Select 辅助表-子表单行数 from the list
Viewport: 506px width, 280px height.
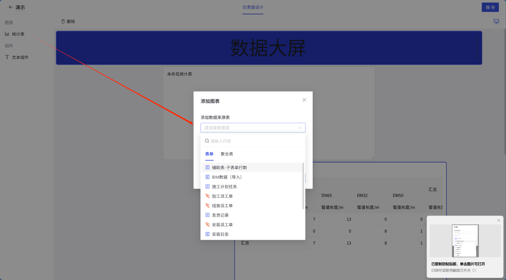(x=229, y=167)
